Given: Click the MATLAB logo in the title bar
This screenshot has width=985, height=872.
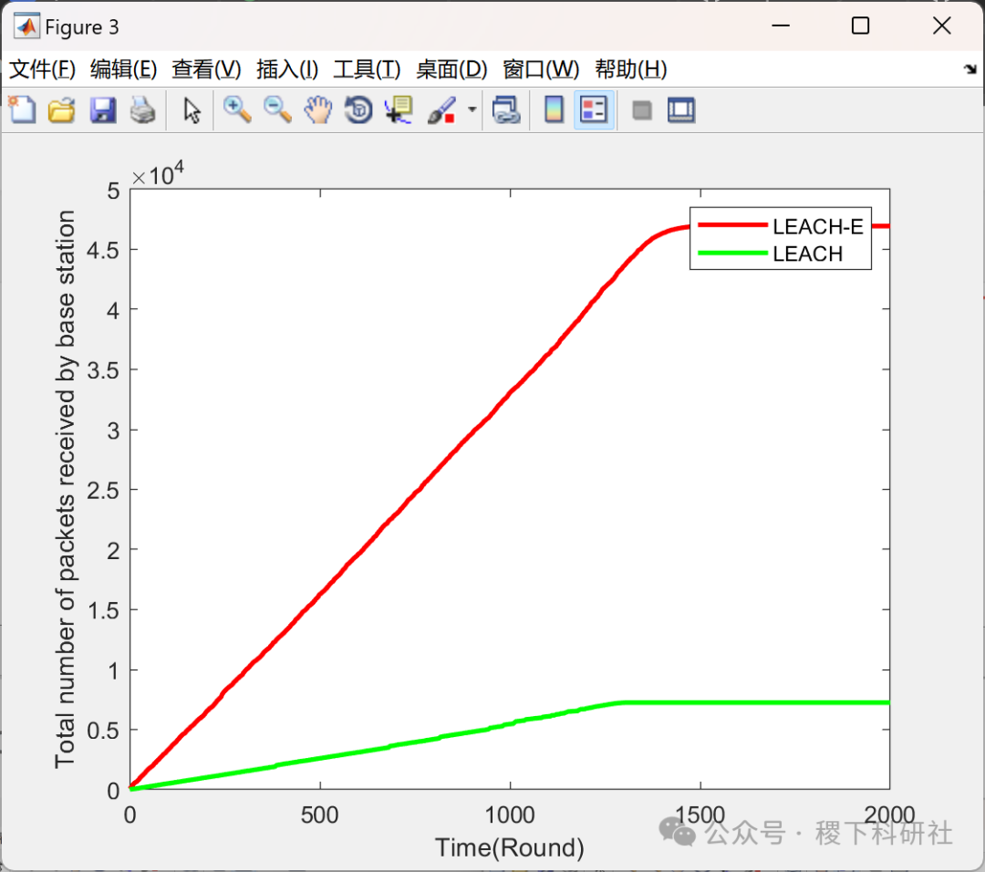Looking at the screenshot, I should pos(26,26).
